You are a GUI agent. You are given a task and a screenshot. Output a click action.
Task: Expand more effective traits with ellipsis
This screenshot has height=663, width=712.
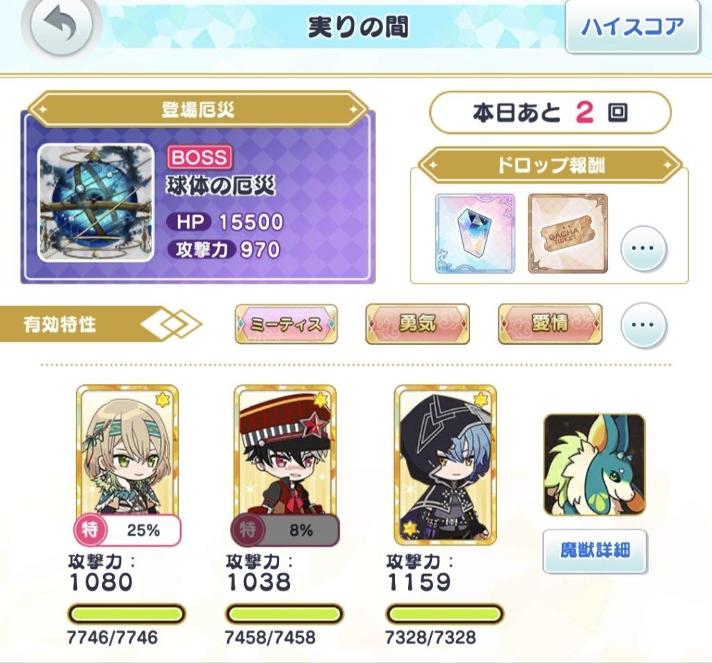click(643, 325)
